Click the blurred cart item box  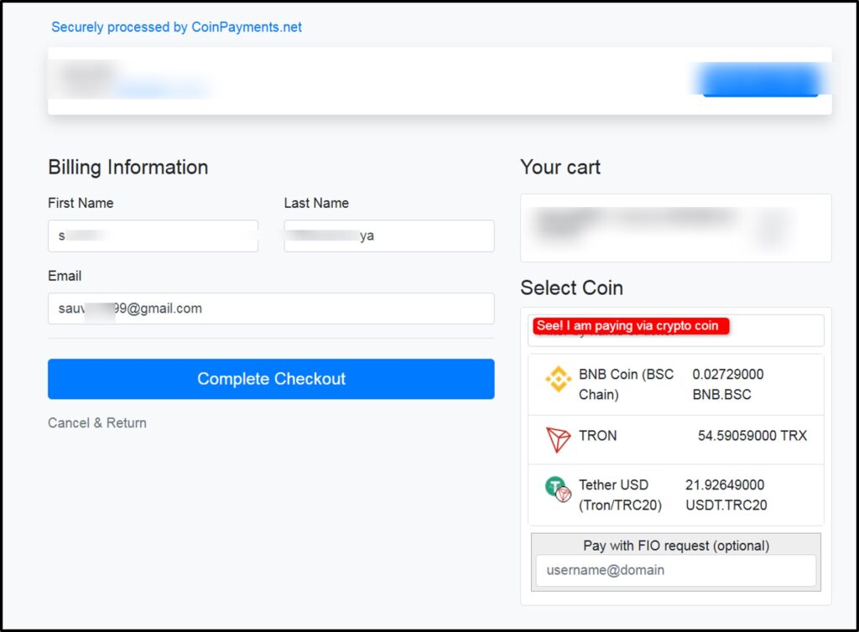tap(675, 228)
